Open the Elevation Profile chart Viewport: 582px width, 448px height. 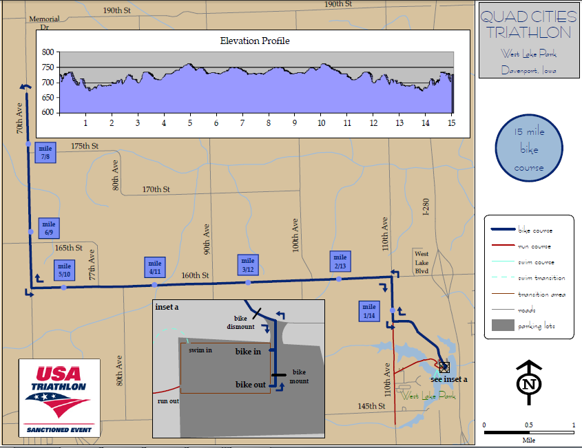(253, 83)
